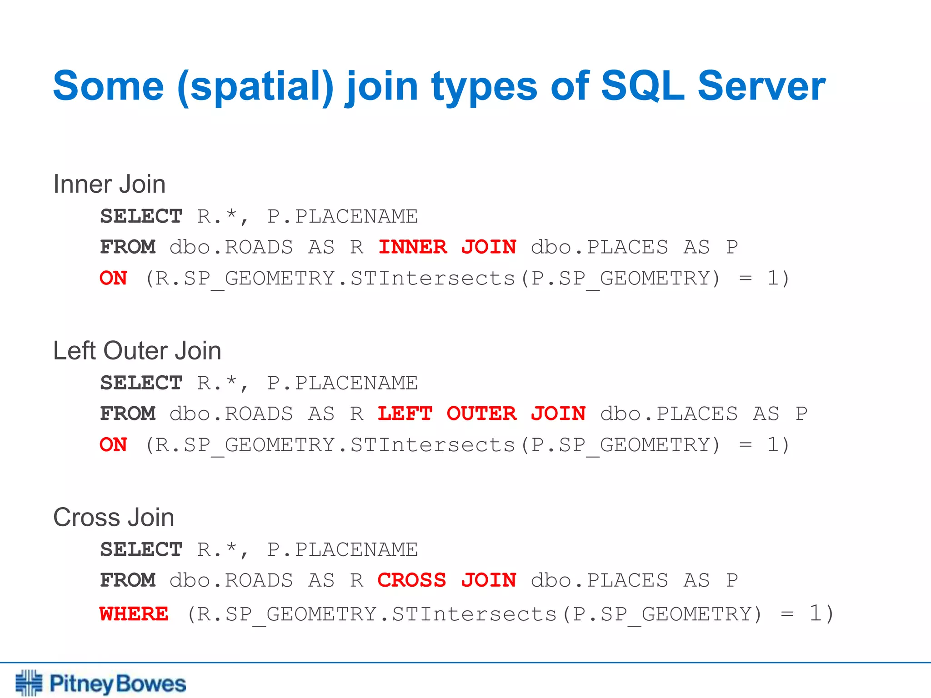Screen dimensions: 931x698
Task: Click the 'Cross Join' heading
Action: click(x=114, y=517)
